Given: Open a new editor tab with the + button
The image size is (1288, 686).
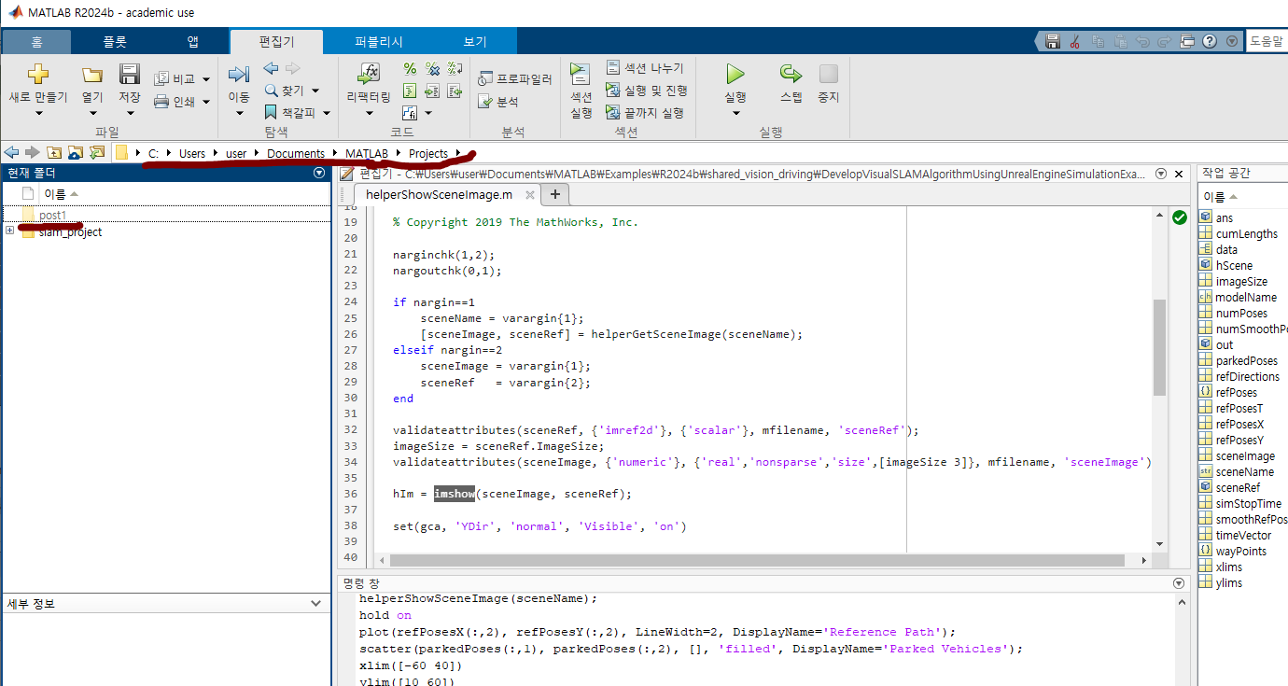Looking at the screenshot, I should pos(554,194).
